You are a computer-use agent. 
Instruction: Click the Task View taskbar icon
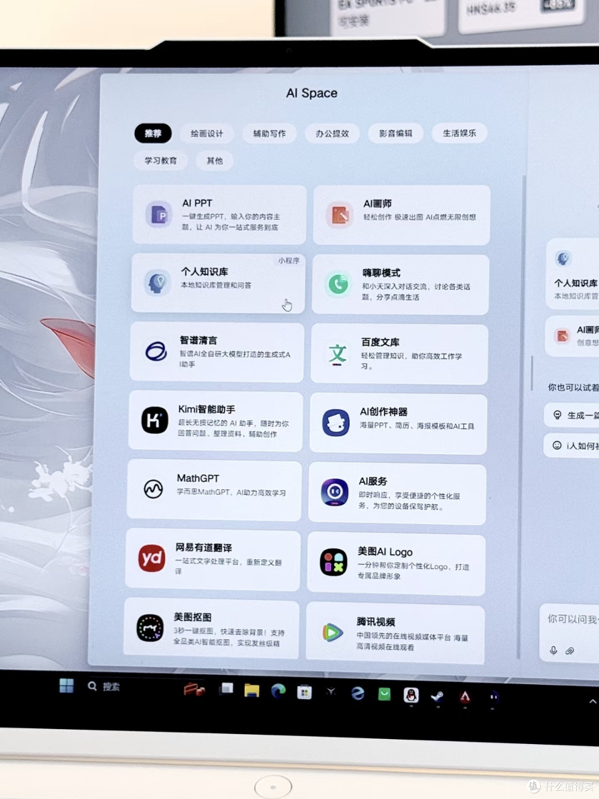(x=226, y=689)
